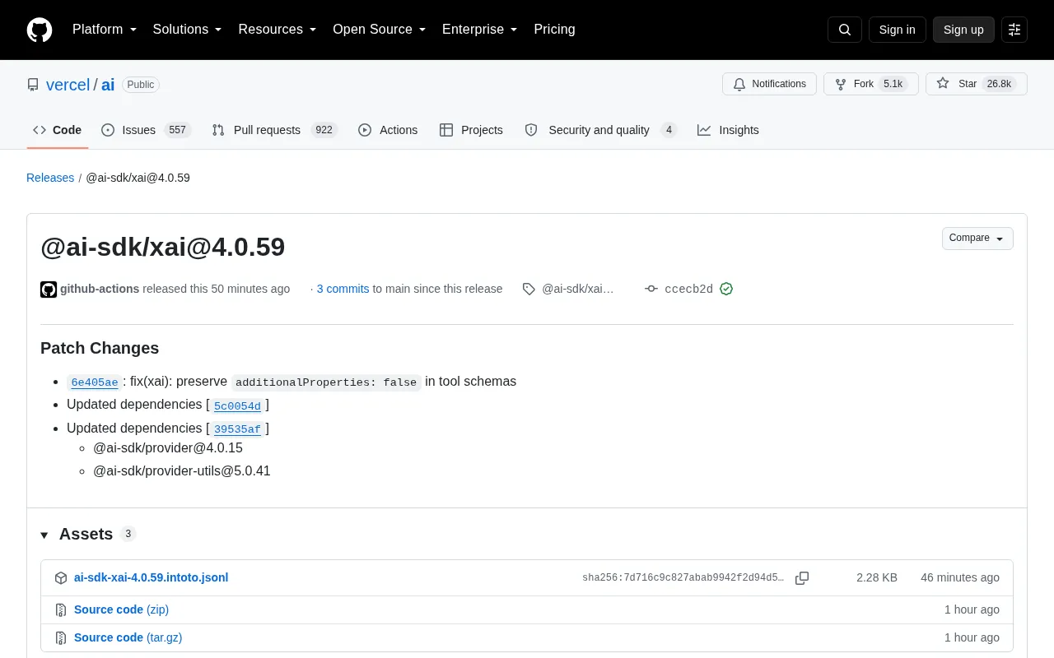Image resolution: width=1054 pixels, height=658 pixels.
Task: View the Insights tab
Action: tap(728, 130)
